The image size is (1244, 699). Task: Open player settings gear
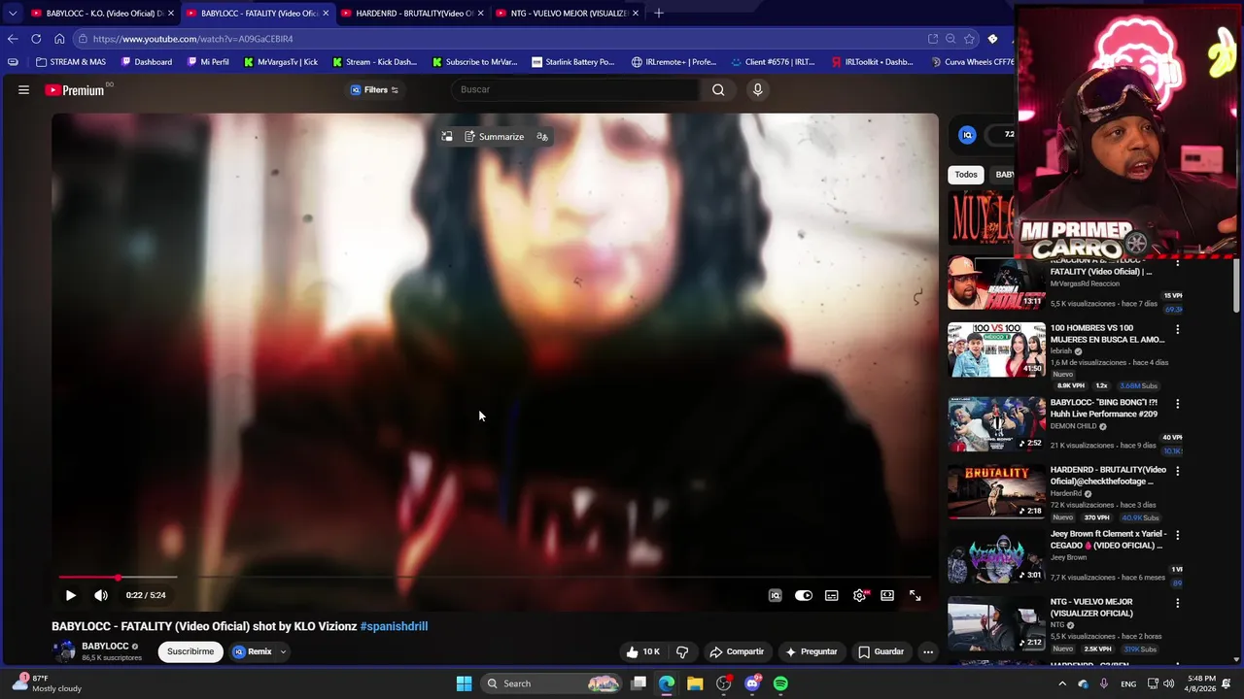point(860,595)
